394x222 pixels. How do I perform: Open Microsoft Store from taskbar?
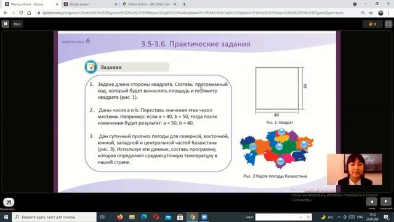pyautogui.click(x=180, y=217)
